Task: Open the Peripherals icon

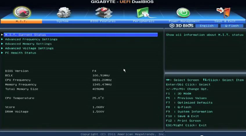Action: click(x=144, y=12)
